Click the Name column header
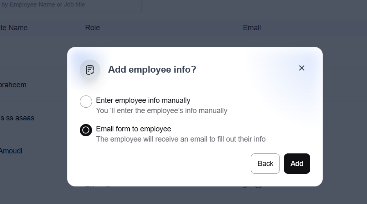Viewport: 367px width, 204px height. click(x=14, y=28)
